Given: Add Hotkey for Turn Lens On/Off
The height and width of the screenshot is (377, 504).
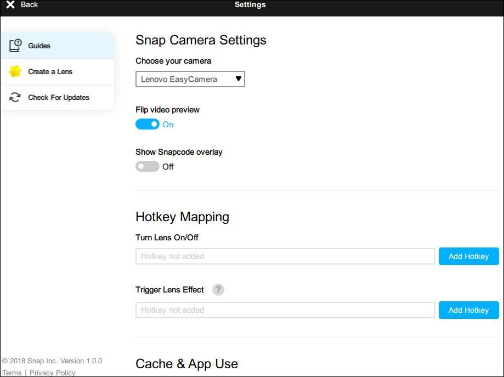Looking at the screenshot, I should pos(469,256).
